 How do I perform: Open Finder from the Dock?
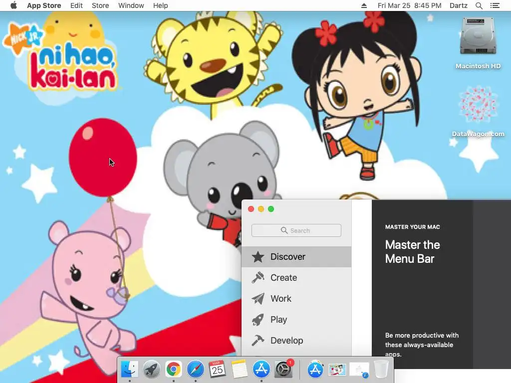(x=129, y=370)
